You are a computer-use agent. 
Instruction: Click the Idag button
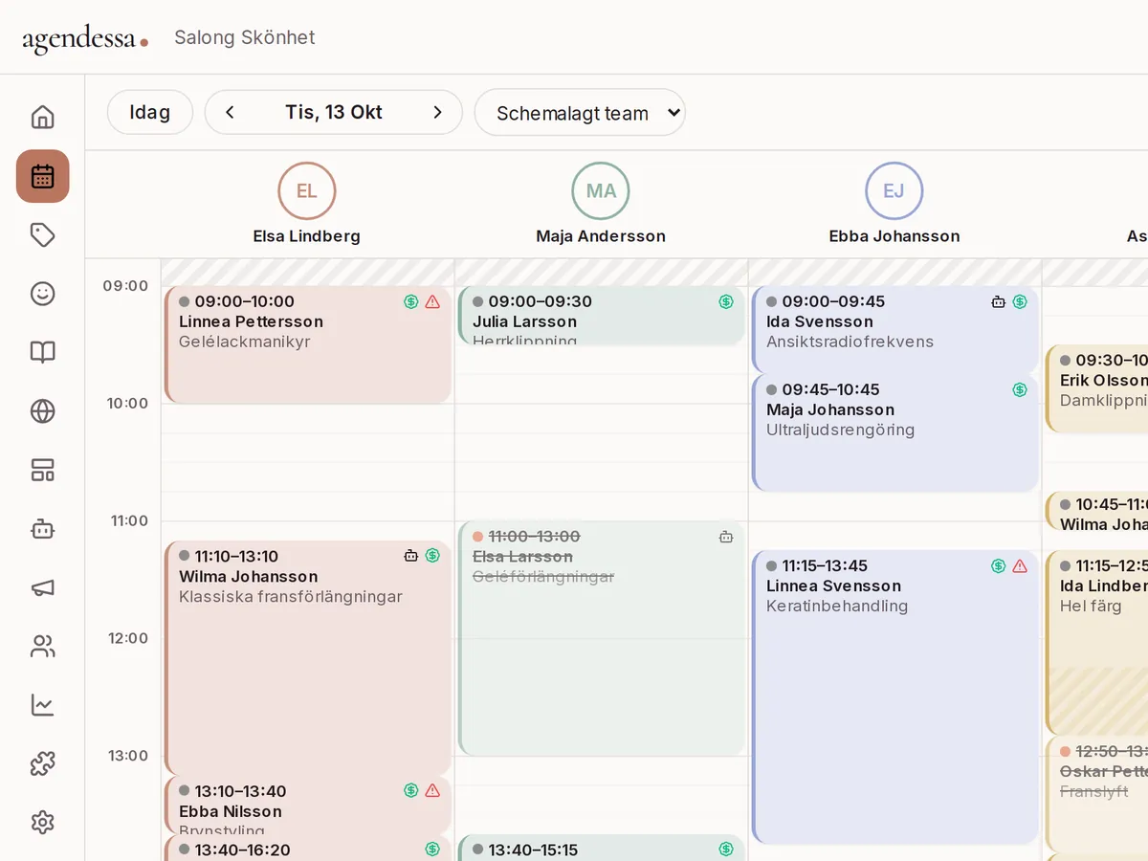click(x=150, y=112)
